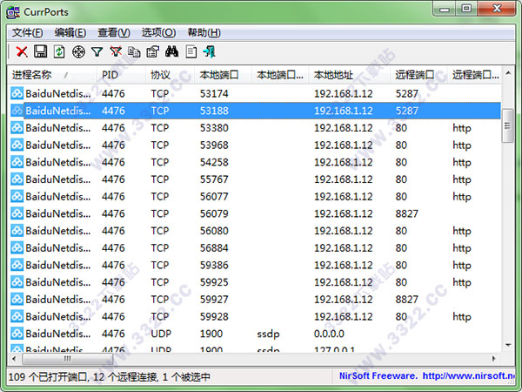Click the Baidu icon in port 56079 row

tap(17, 213)
